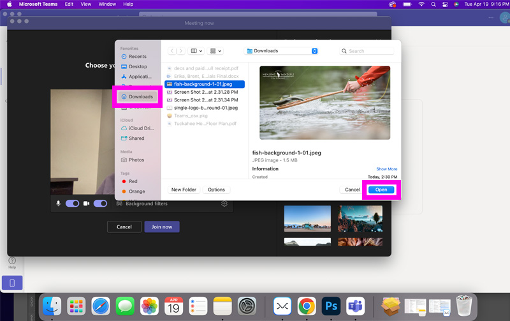The height and width of the screenshot is (321, 510).
Task: Select single-logo-b...round-01.jpeg file
Action: [x=205, y=108]
